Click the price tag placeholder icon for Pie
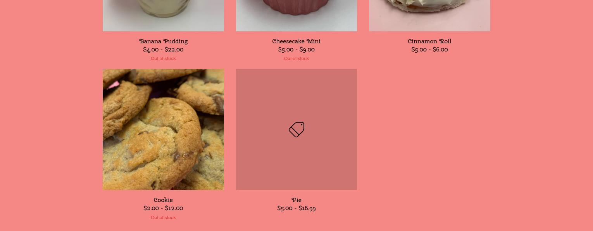Image resolution: width=593 pixels, height=231 pixels. pos(296,130)
